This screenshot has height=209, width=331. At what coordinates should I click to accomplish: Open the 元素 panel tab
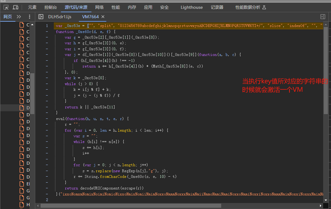(32, 7)
